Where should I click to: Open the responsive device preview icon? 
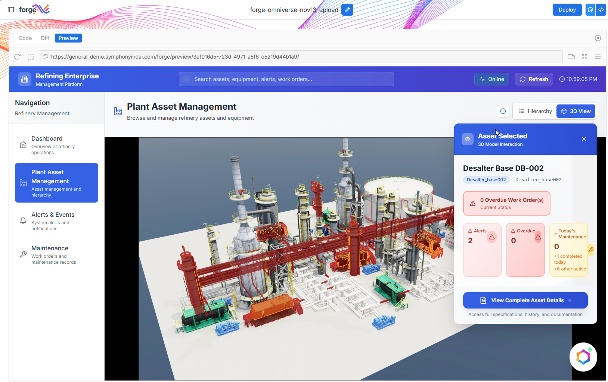pos(571,57)
